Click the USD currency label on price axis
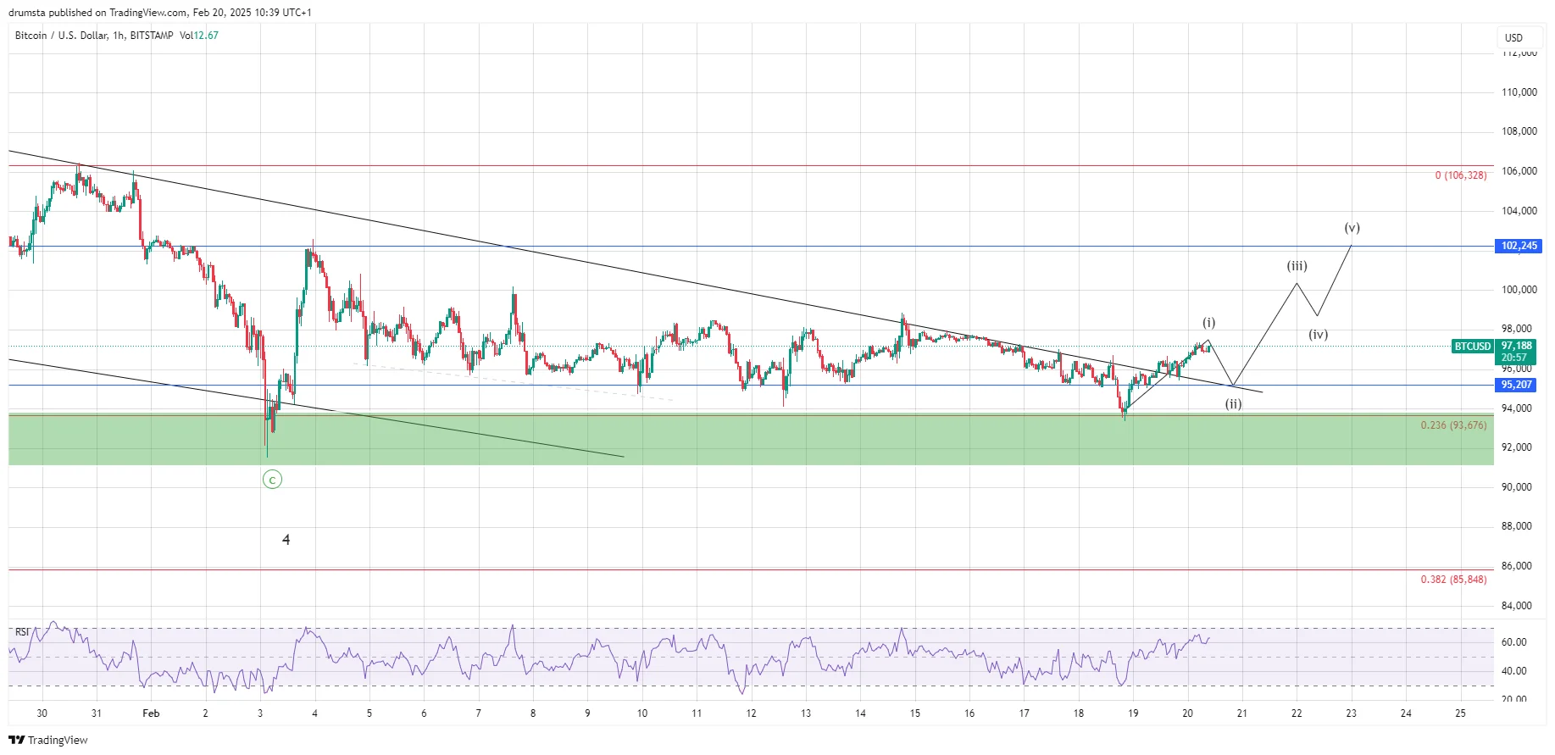 (1513, 38)
